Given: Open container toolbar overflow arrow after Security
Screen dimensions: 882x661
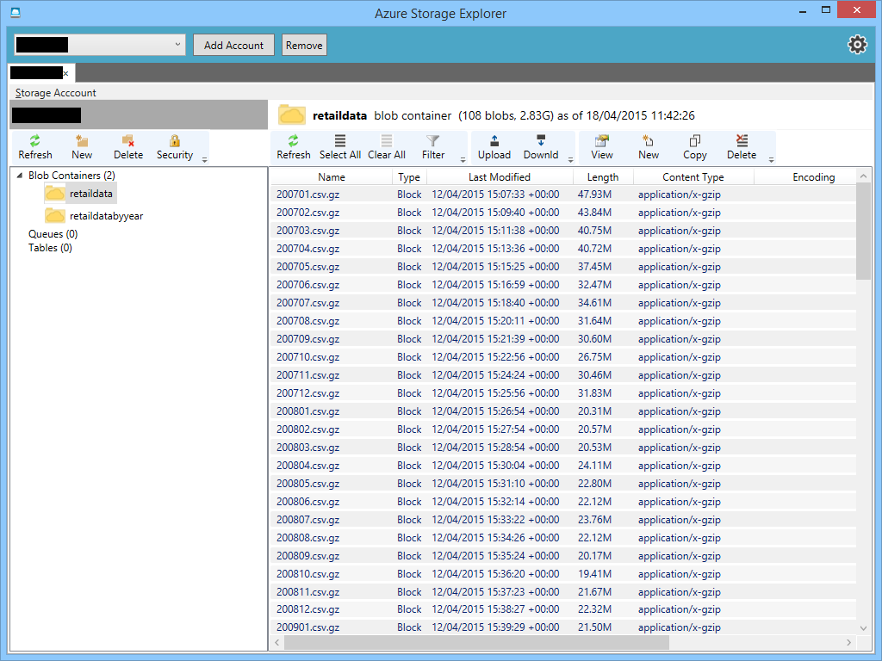Looking at the screenshot, I should point(205,159).
